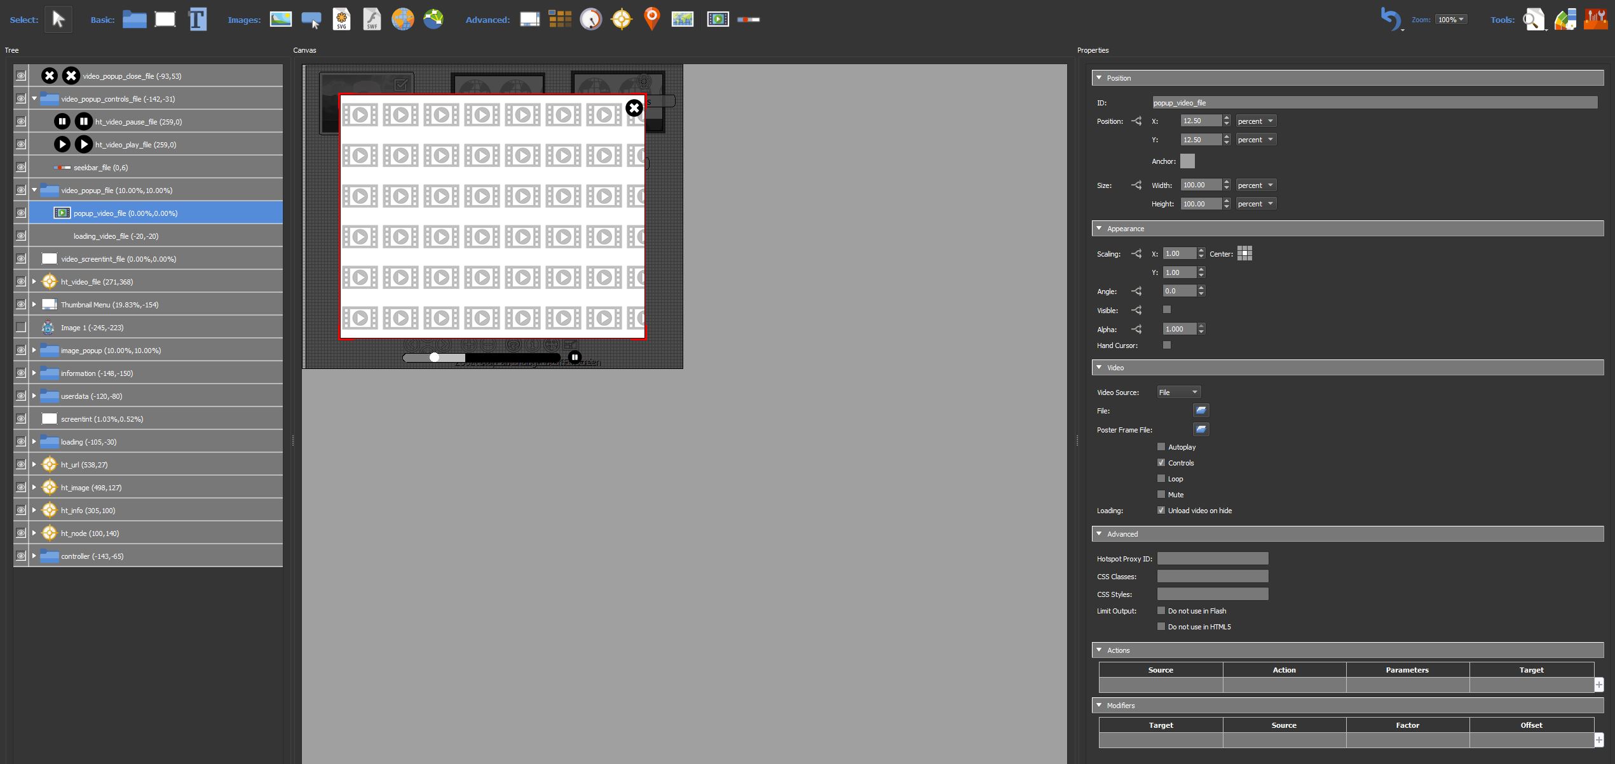Expand the image_popup folder
This screenshot has height=764, width=1615.
pos(34,350)
